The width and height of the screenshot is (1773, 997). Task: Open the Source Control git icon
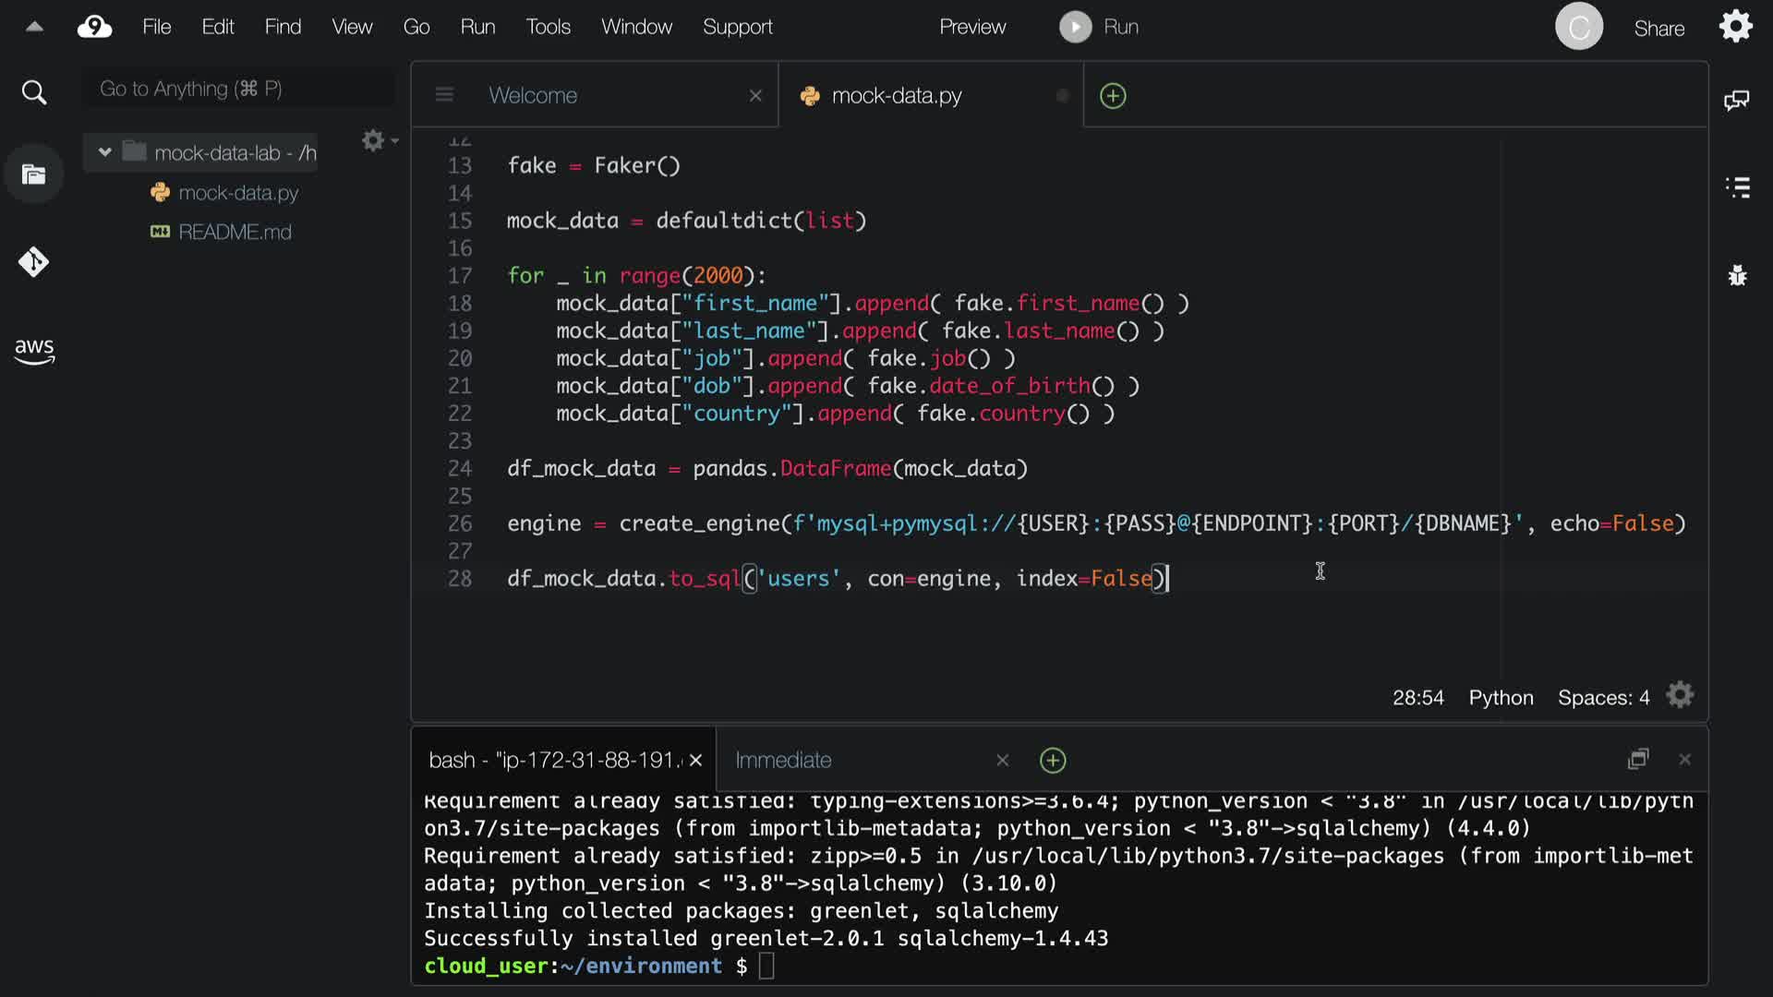click(x=33, y=262)
